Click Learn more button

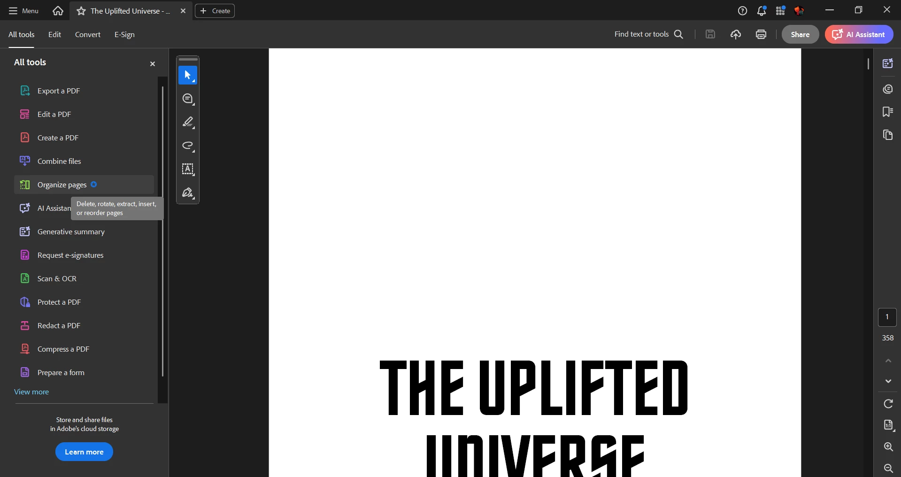(84, 452)
